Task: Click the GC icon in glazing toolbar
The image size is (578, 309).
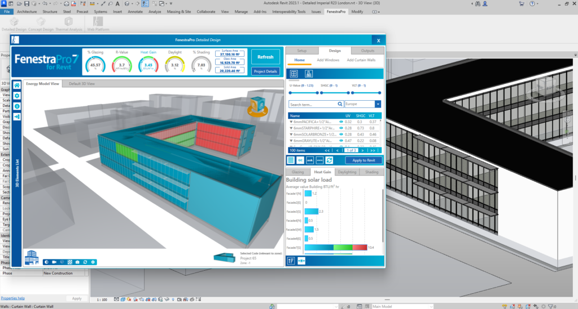Action: [300, 160]
